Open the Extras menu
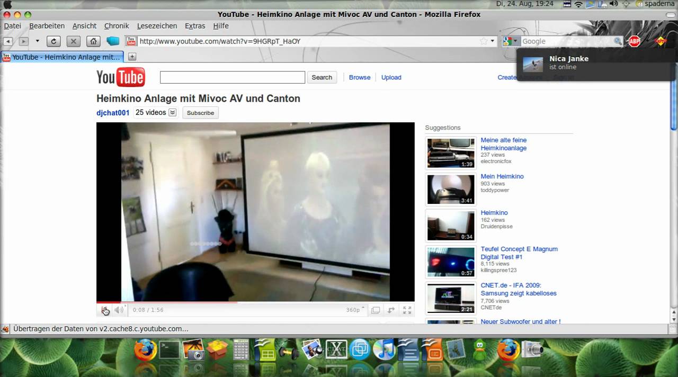Image resolution: width=678 pixels, height=377 pixels. (x=195, y=26)
